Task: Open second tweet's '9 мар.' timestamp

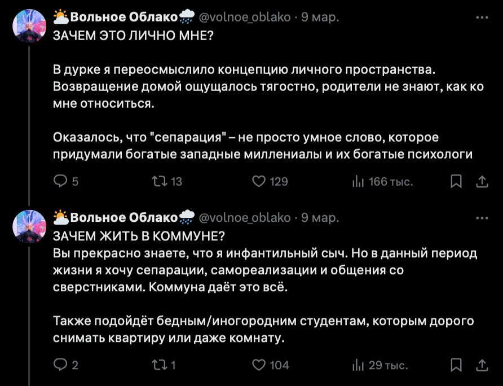Action: [320, 218]
